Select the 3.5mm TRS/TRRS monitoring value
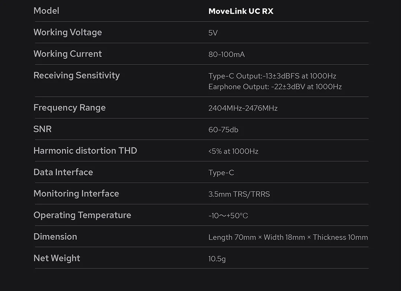Viewport: 401px width, 291px height. (239, 194)
